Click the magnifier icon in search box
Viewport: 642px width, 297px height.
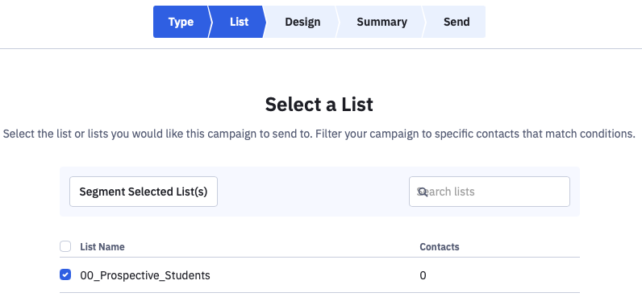(423, 192)
